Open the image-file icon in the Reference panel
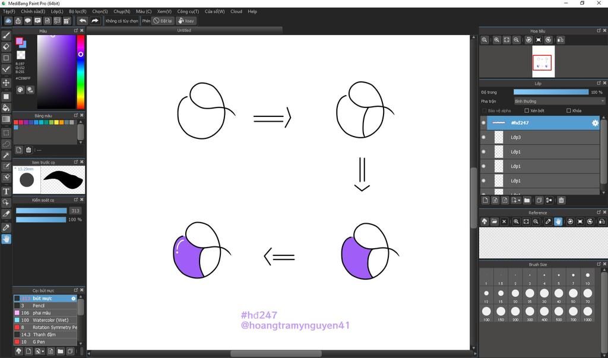The height and width of the screenshot is (358, 608). 494,221
